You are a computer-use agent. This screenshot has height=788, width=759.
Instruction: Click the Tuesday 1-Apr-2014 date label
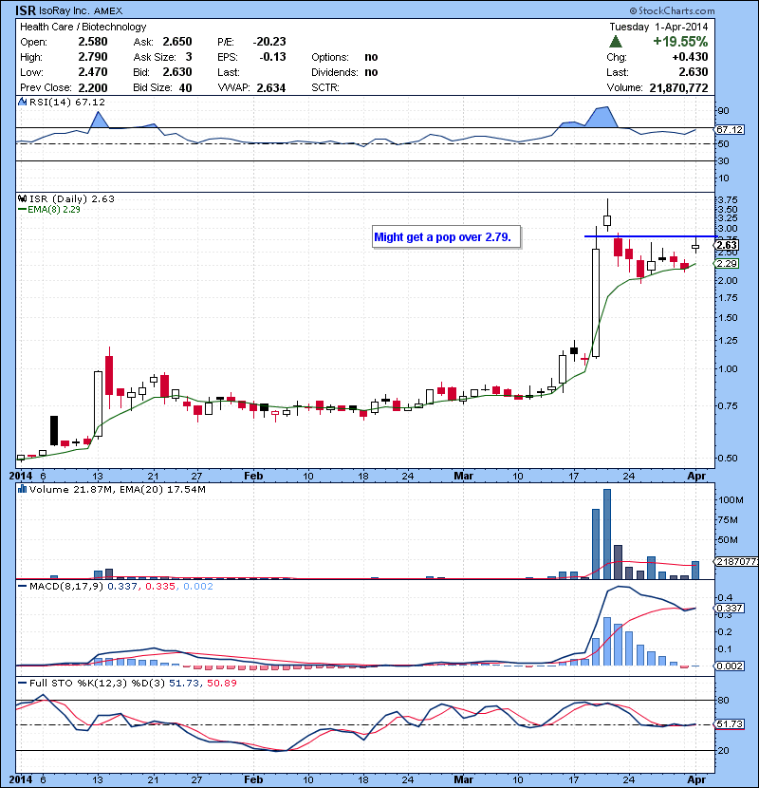(658, 27)
